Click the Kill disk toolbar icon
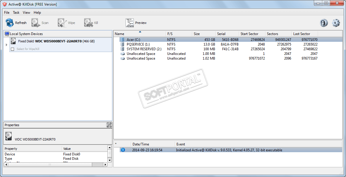The height and width of the screenshot is (177, 346). (x=88, y=23)
